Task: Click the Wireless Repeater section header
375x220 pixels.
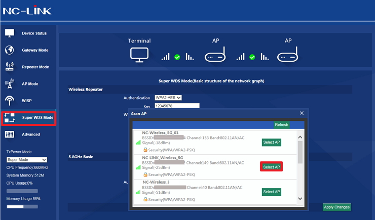Action: [x=85, y=90]
